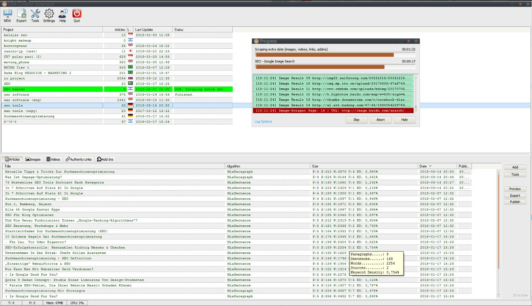Select the 'Suchmaschinenoptimierung' project row
Viewport: 532px width, 306px height.
117,116
